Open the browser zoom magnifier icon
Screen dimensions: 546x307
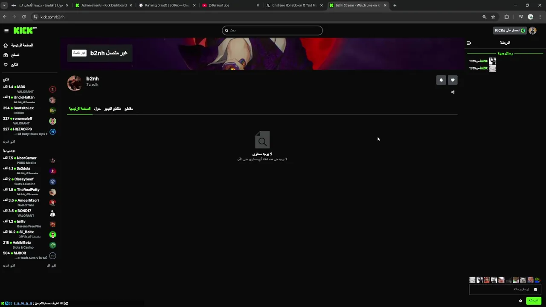pyautogui.click(x=484, y=17)
